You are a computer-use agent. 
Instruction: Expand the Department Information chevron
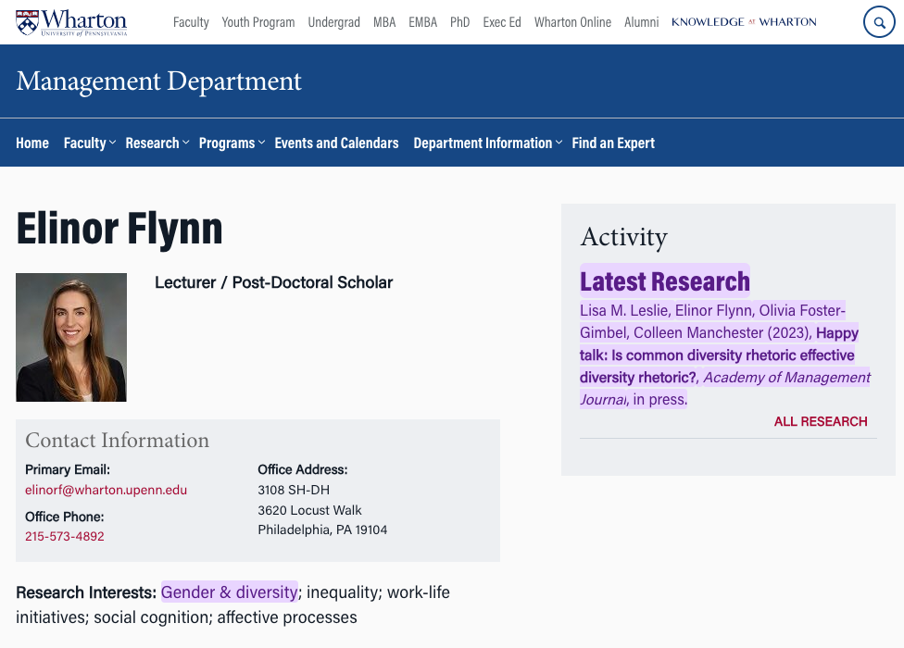559,143
